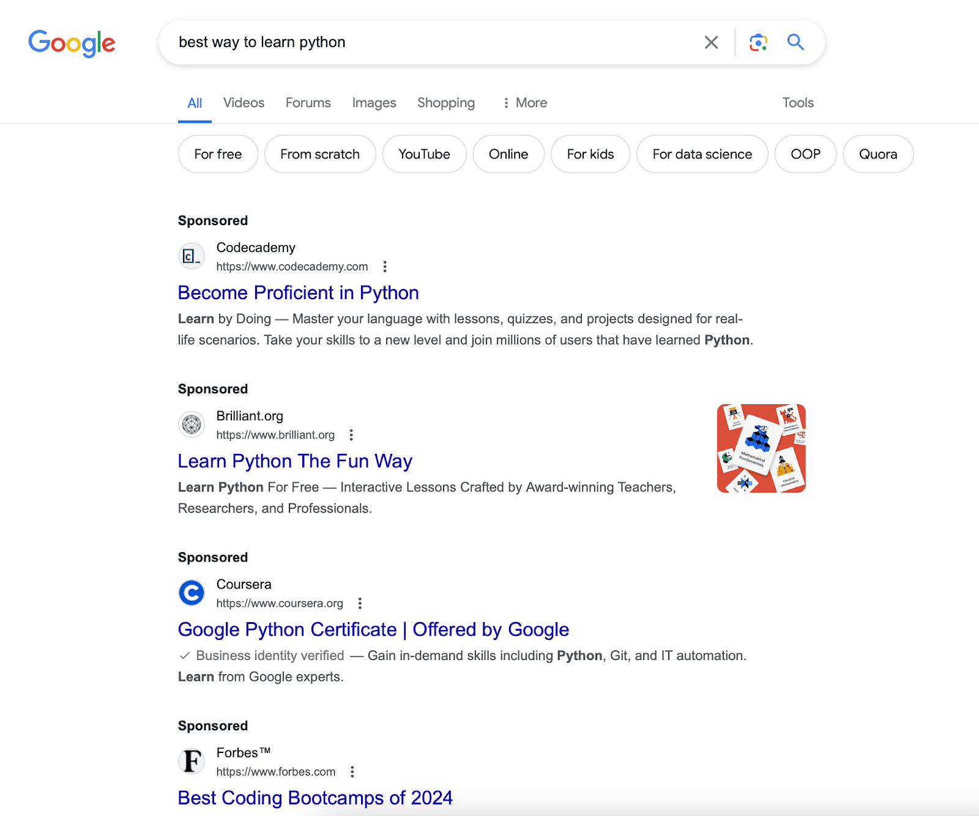Open Google Lens image search icon
The image size is (979, 816).
[x=758, y=42]
